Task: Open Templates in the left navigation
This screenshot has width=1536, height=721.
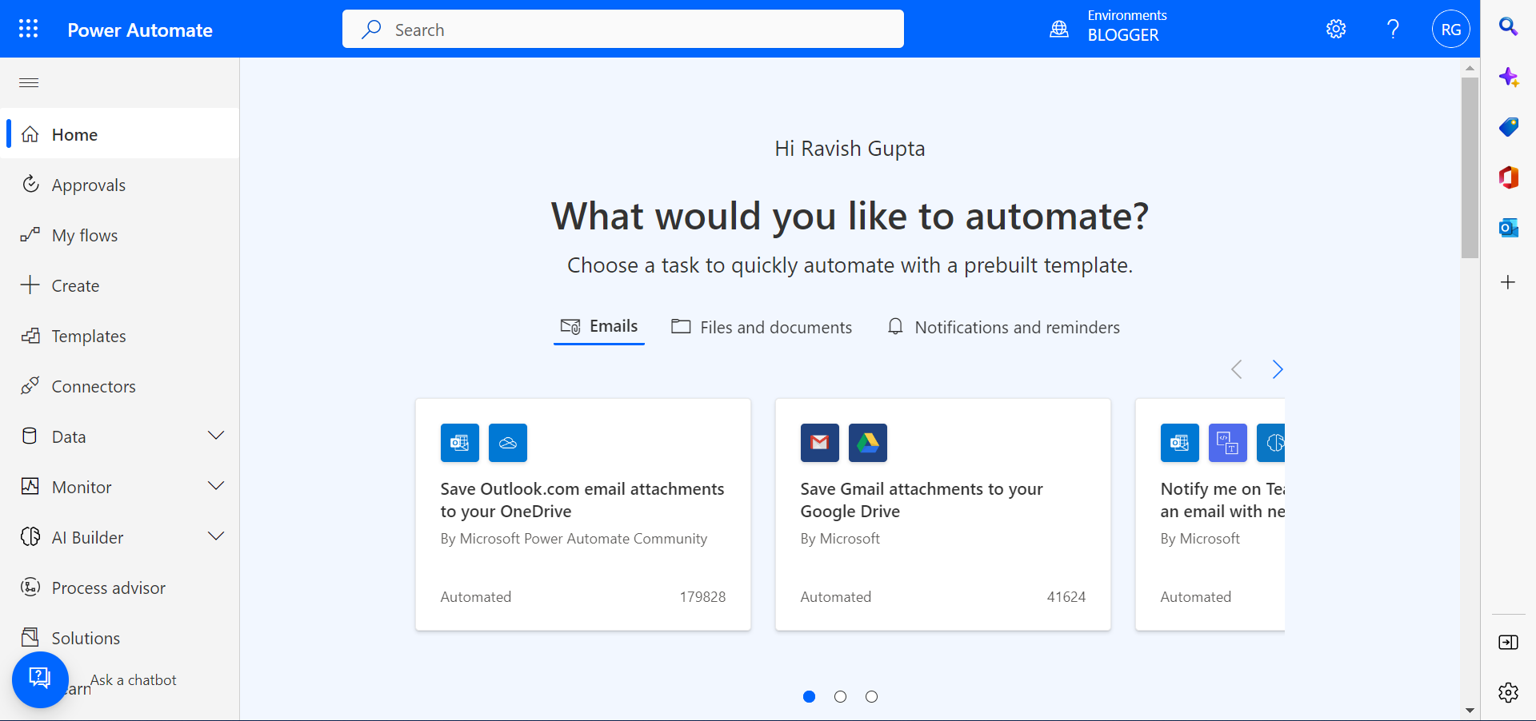Action: (x=120, y=336)
